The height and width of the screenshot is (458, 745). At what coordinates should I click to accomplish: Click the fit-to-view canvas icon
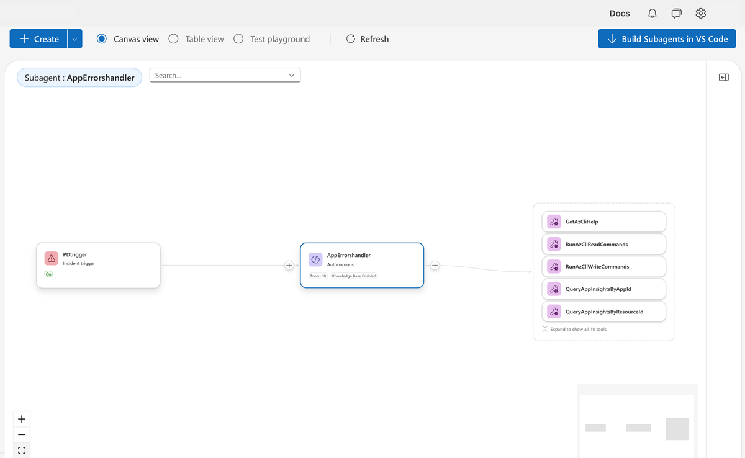tap(22, 450)
